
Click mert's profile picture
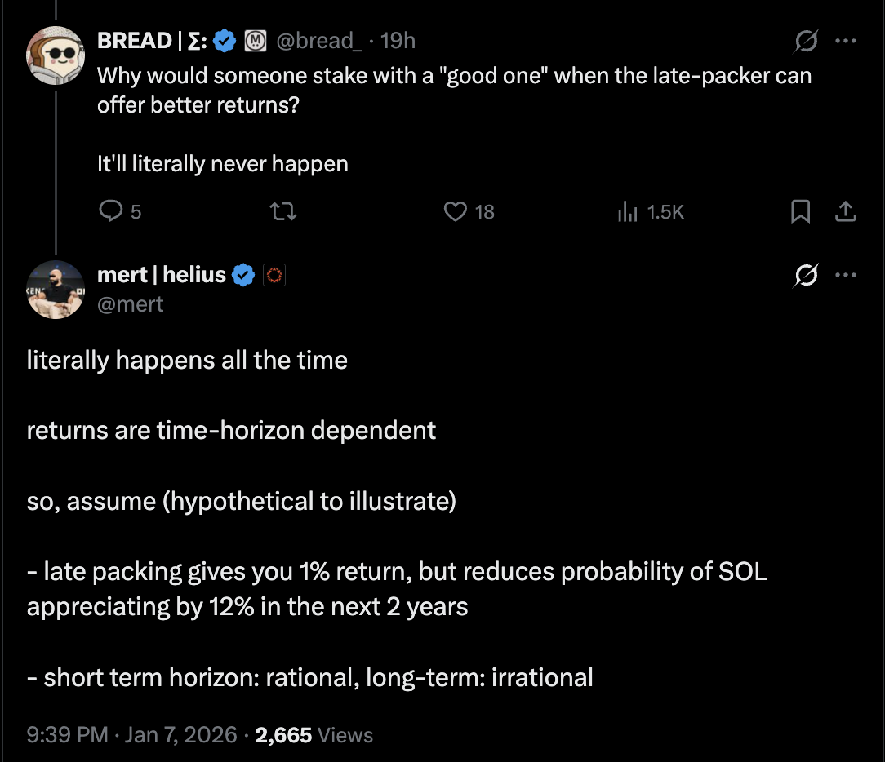click(x=55, y=290)
